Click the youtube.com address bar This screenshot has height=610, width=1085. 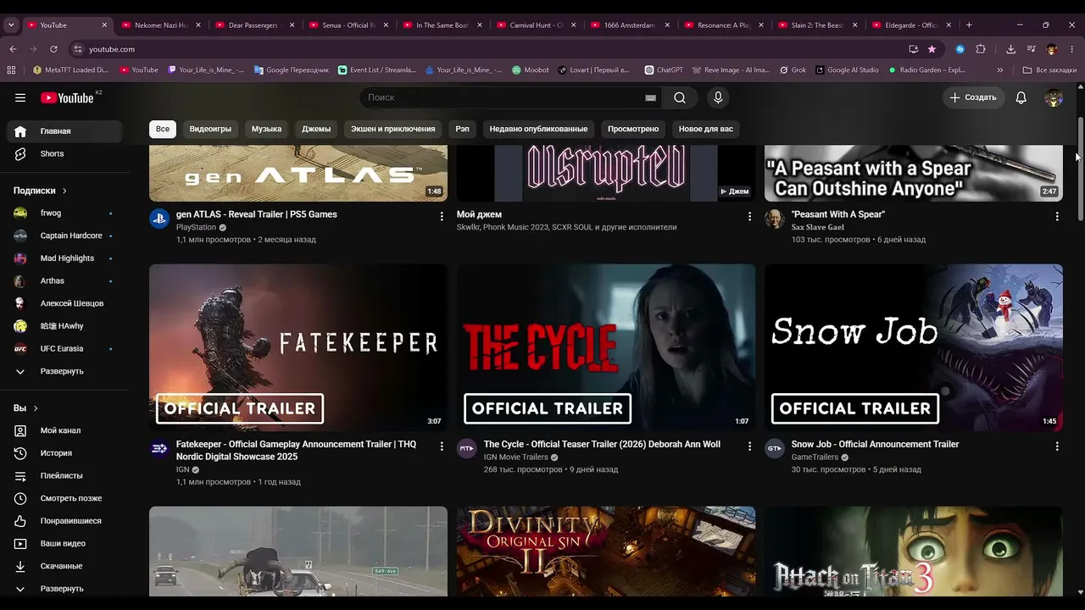click(x=487, y=49)
